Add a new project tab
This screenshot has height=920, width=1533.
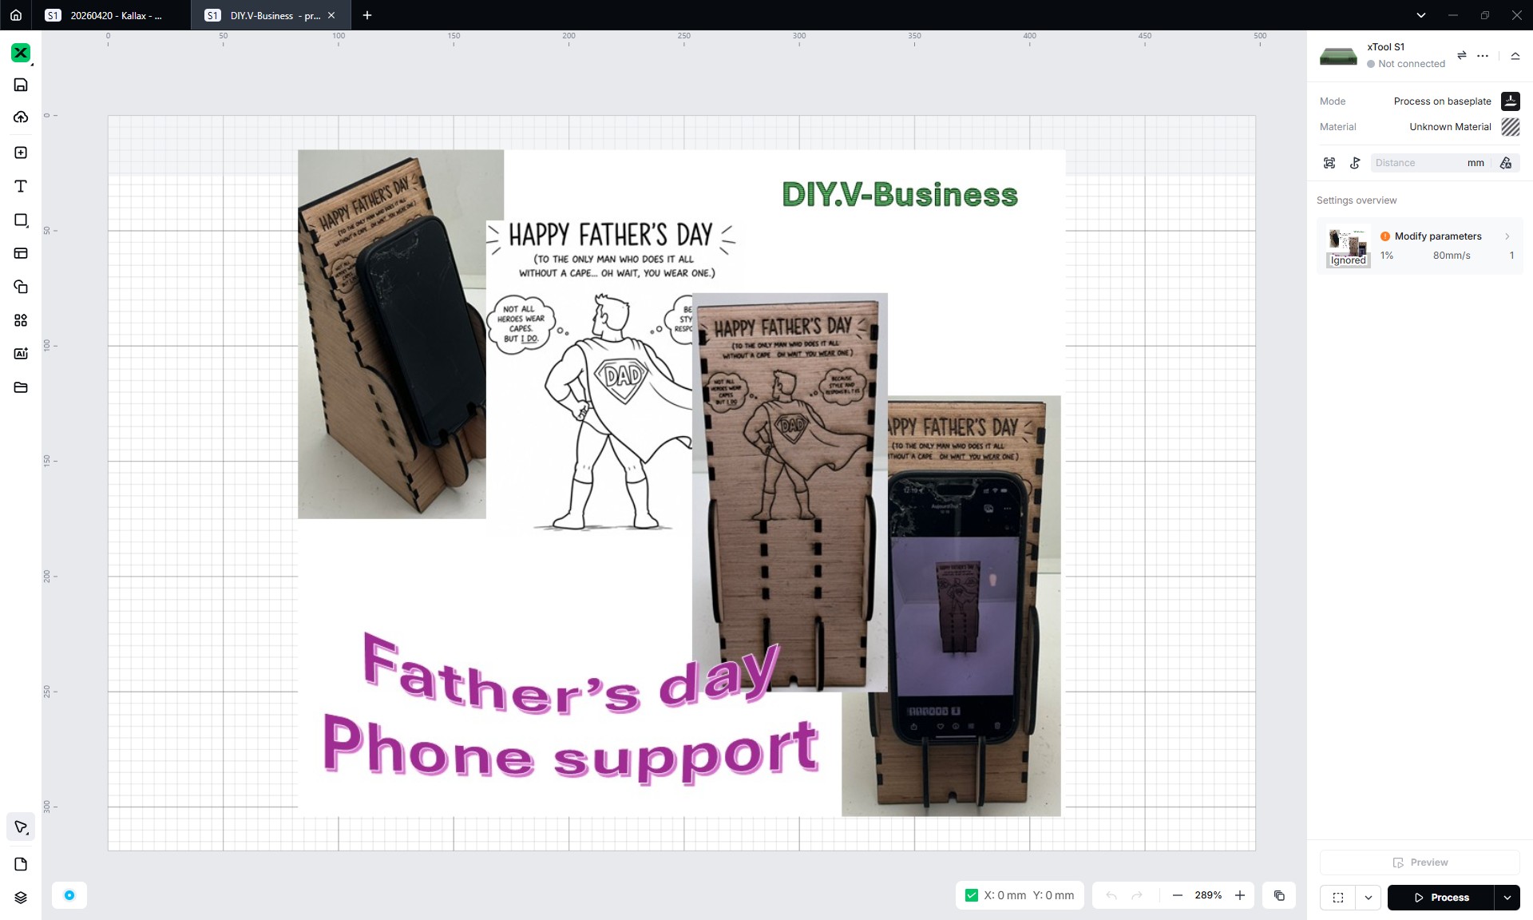click(x=367, y=15)
